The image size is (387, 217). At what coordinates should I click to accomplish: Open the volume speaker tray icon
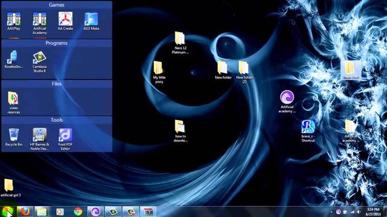(x=359, y=212)
